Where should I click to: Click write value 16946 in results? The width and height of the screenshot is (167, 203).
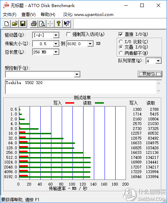136,177
